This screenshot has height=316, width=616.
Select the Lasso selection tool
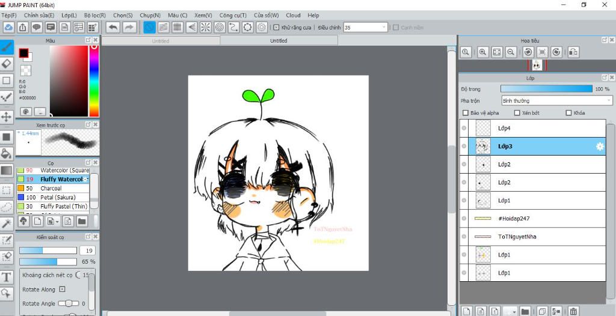pos(7,207)
